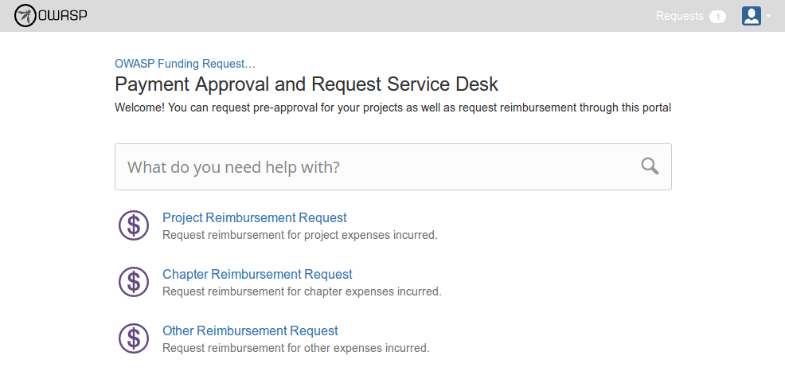Click the chapter expenses incurred description
The width and height of the screenshot is (785, 391).
coord(301,292)
